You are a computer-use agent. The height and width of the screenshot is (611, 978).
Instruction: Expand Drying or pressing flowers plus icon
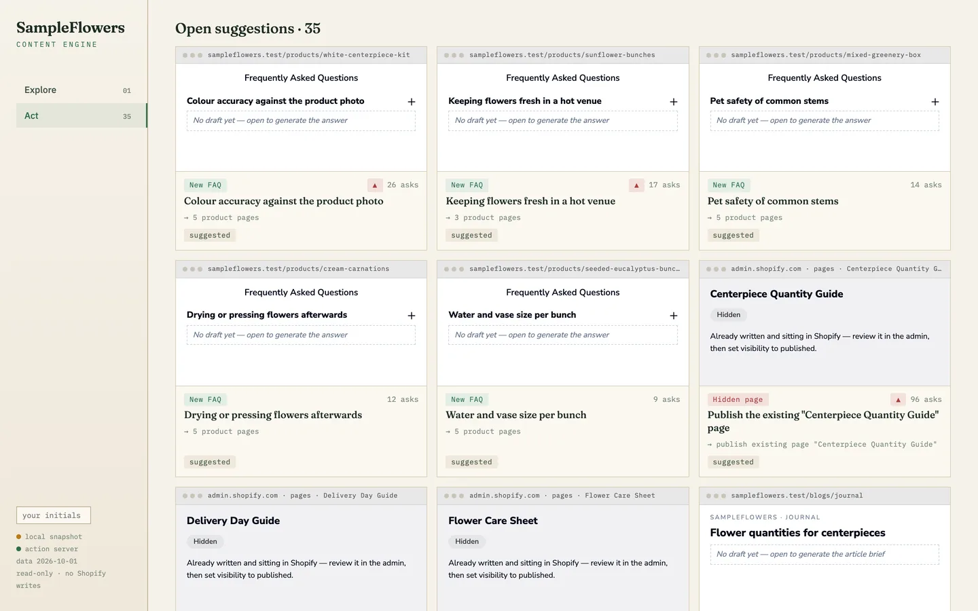(412, 316)
